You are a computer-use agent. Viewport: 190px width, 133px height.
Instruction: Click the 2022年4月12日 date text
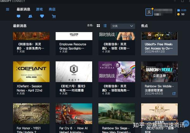pos(155,52)
